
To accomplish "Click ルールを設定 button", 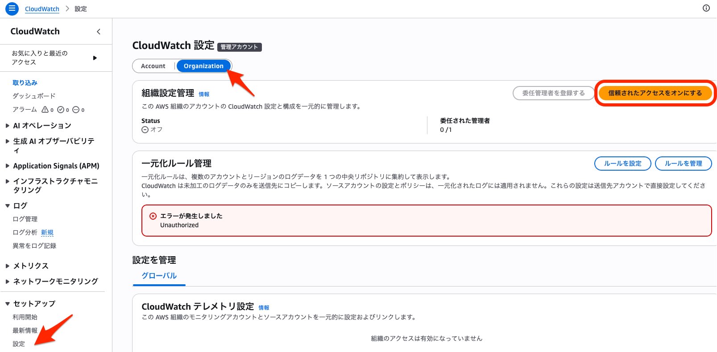I will (x=622, y=164).
